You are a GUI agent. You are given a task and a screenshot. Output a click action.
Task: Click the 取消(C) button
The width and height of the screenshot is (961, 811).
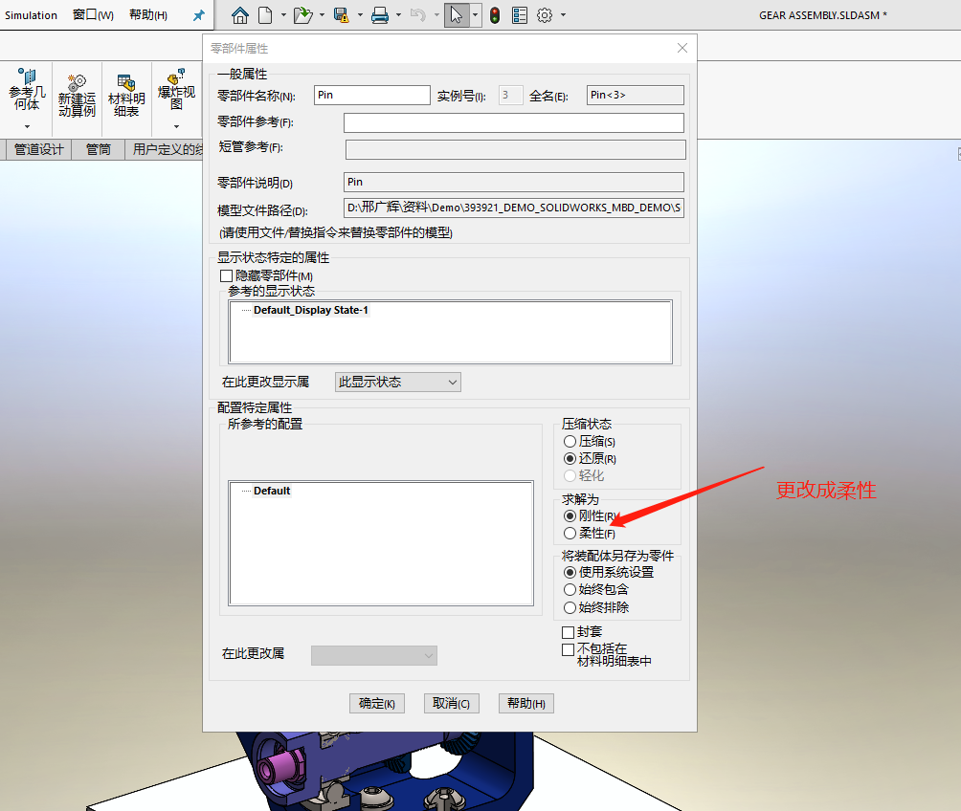450,703
